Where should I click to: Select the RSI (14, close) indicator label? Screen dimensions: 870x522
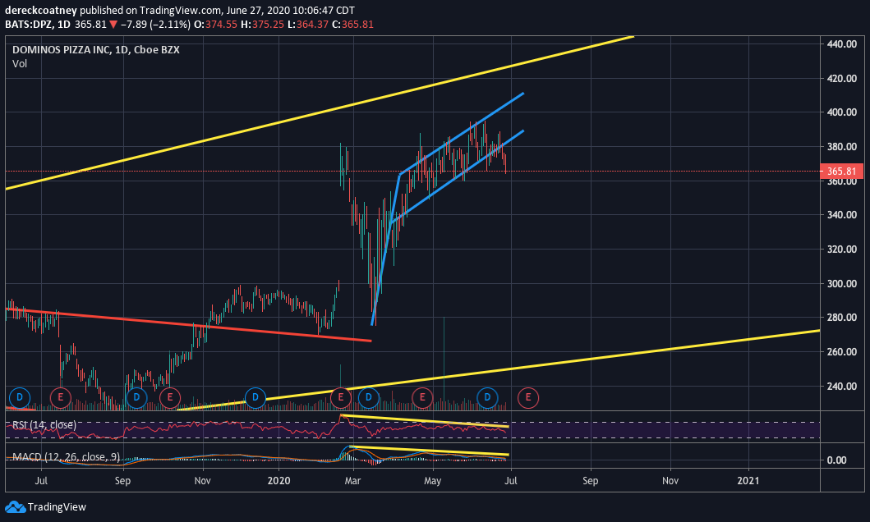click(x=44, y=424)
